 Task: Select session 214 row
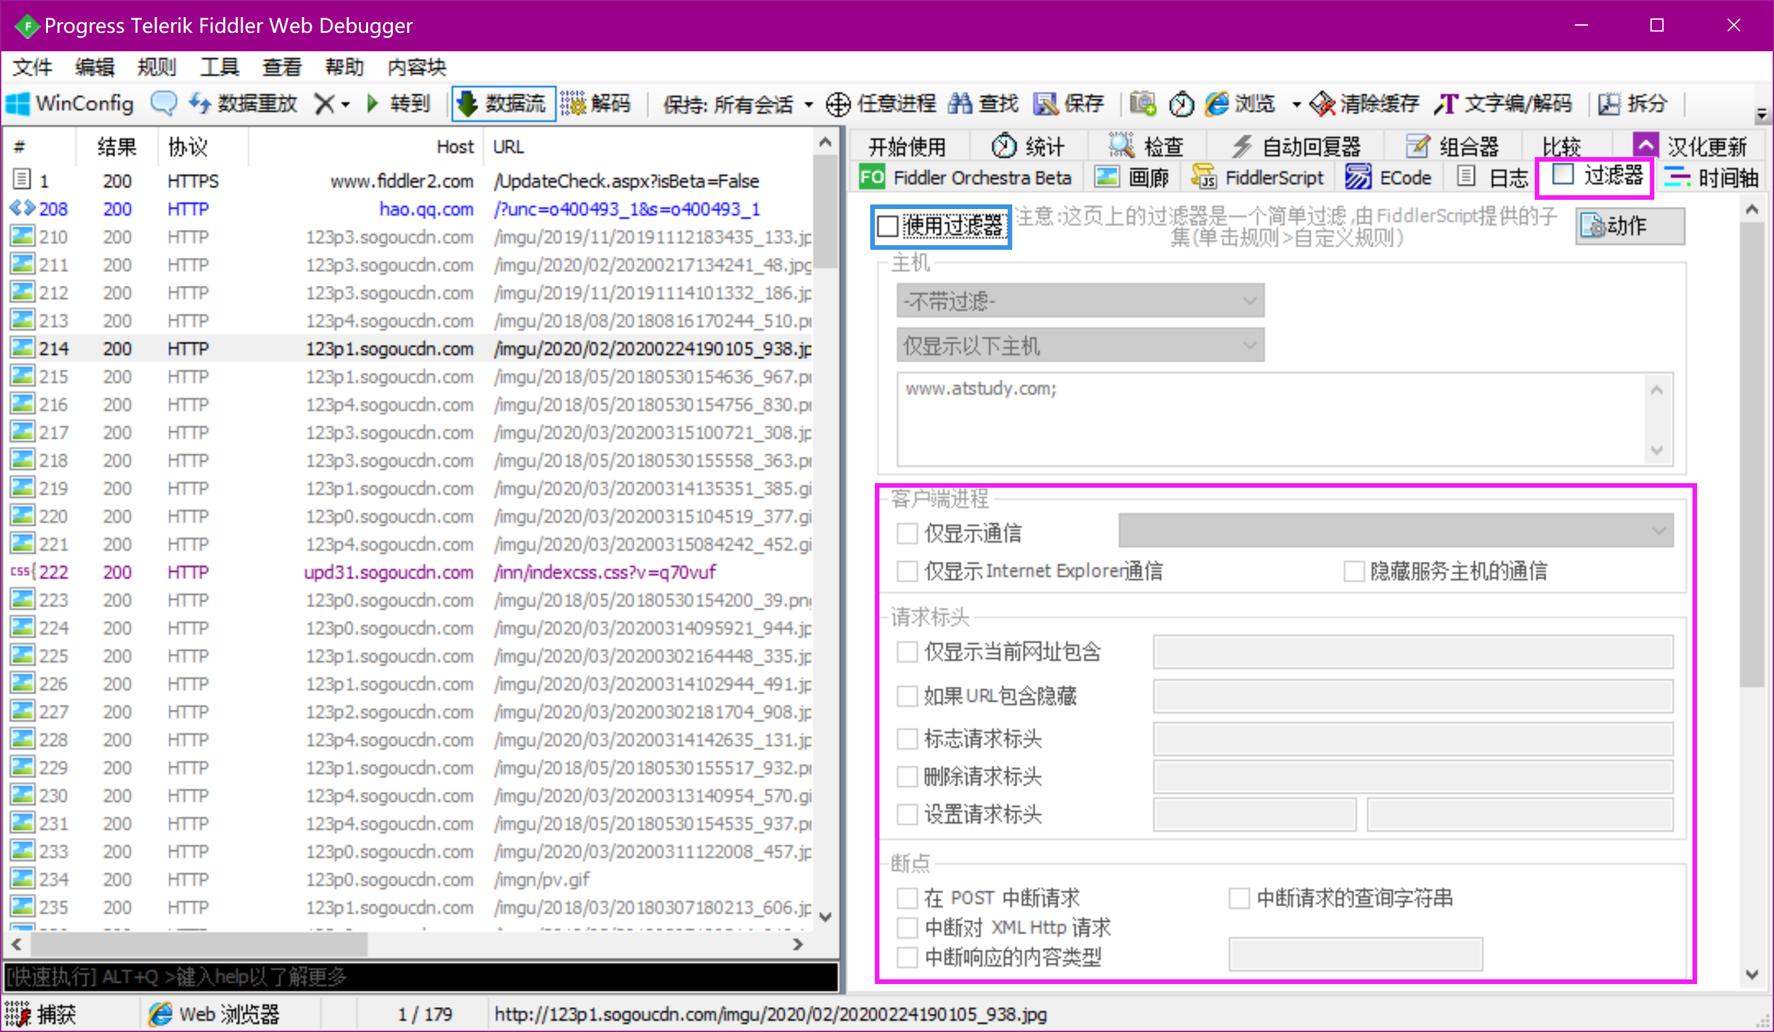tap(411, 348)
